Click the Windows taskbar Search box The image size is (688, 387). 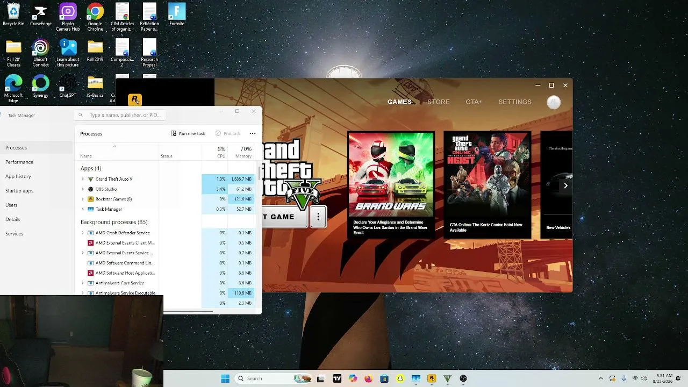tap(273, 378)
